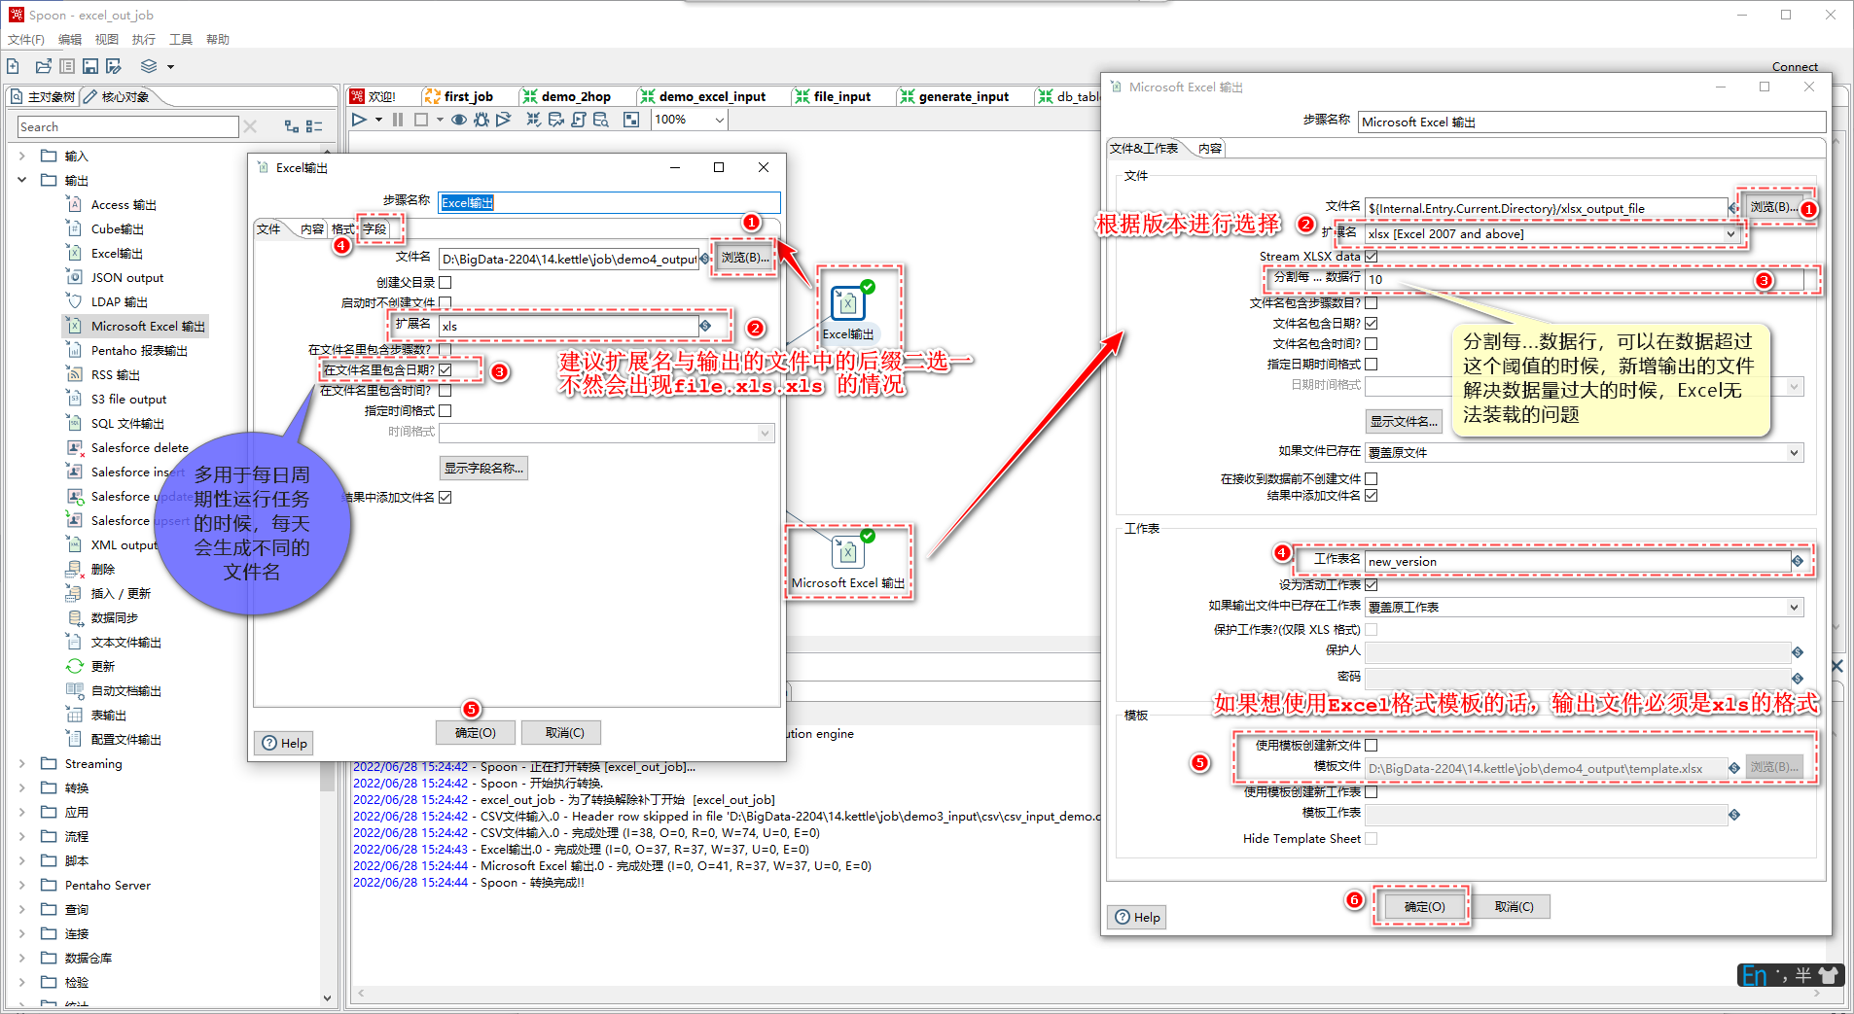This screenshot has height=1014, width=1854.
Task: Toggle Stream XLSX data checkbox
Action: click(1372, 257)
